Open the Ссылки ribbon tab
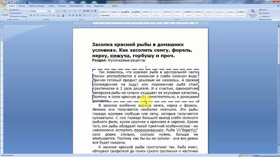Viewport: 280px width, 157px height. 51,6
